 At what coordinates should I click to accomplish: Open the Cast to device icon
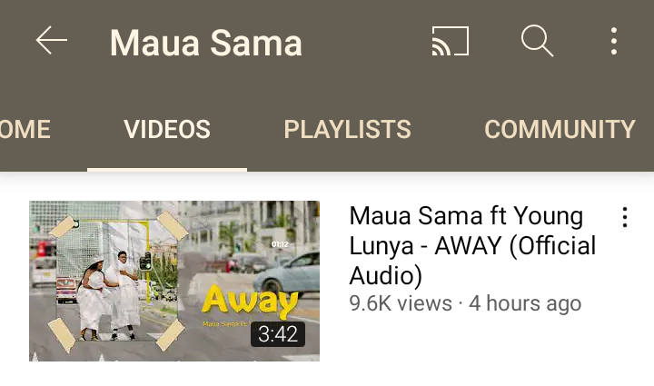[x=451, y=41]
